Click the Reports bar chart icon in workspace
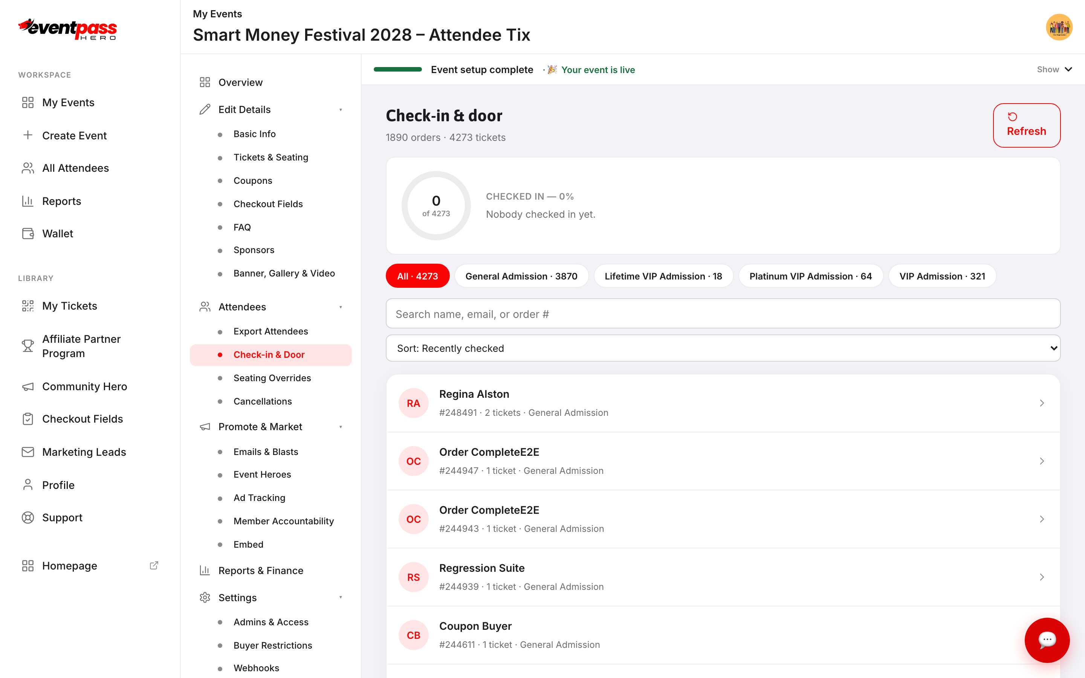This screenshot has width=1085, height=678. [28, 201]
